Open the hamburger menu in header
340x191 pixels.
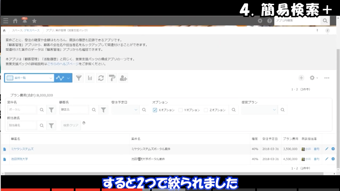pos(6,20)
